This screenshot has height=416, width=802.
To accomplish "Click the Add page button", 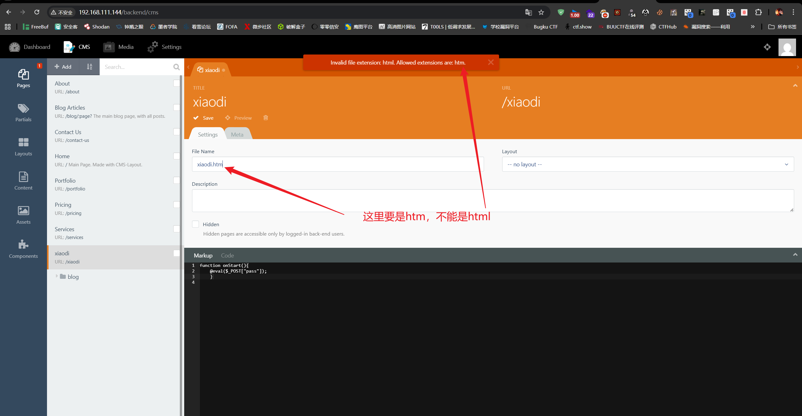I will (63, 67).
